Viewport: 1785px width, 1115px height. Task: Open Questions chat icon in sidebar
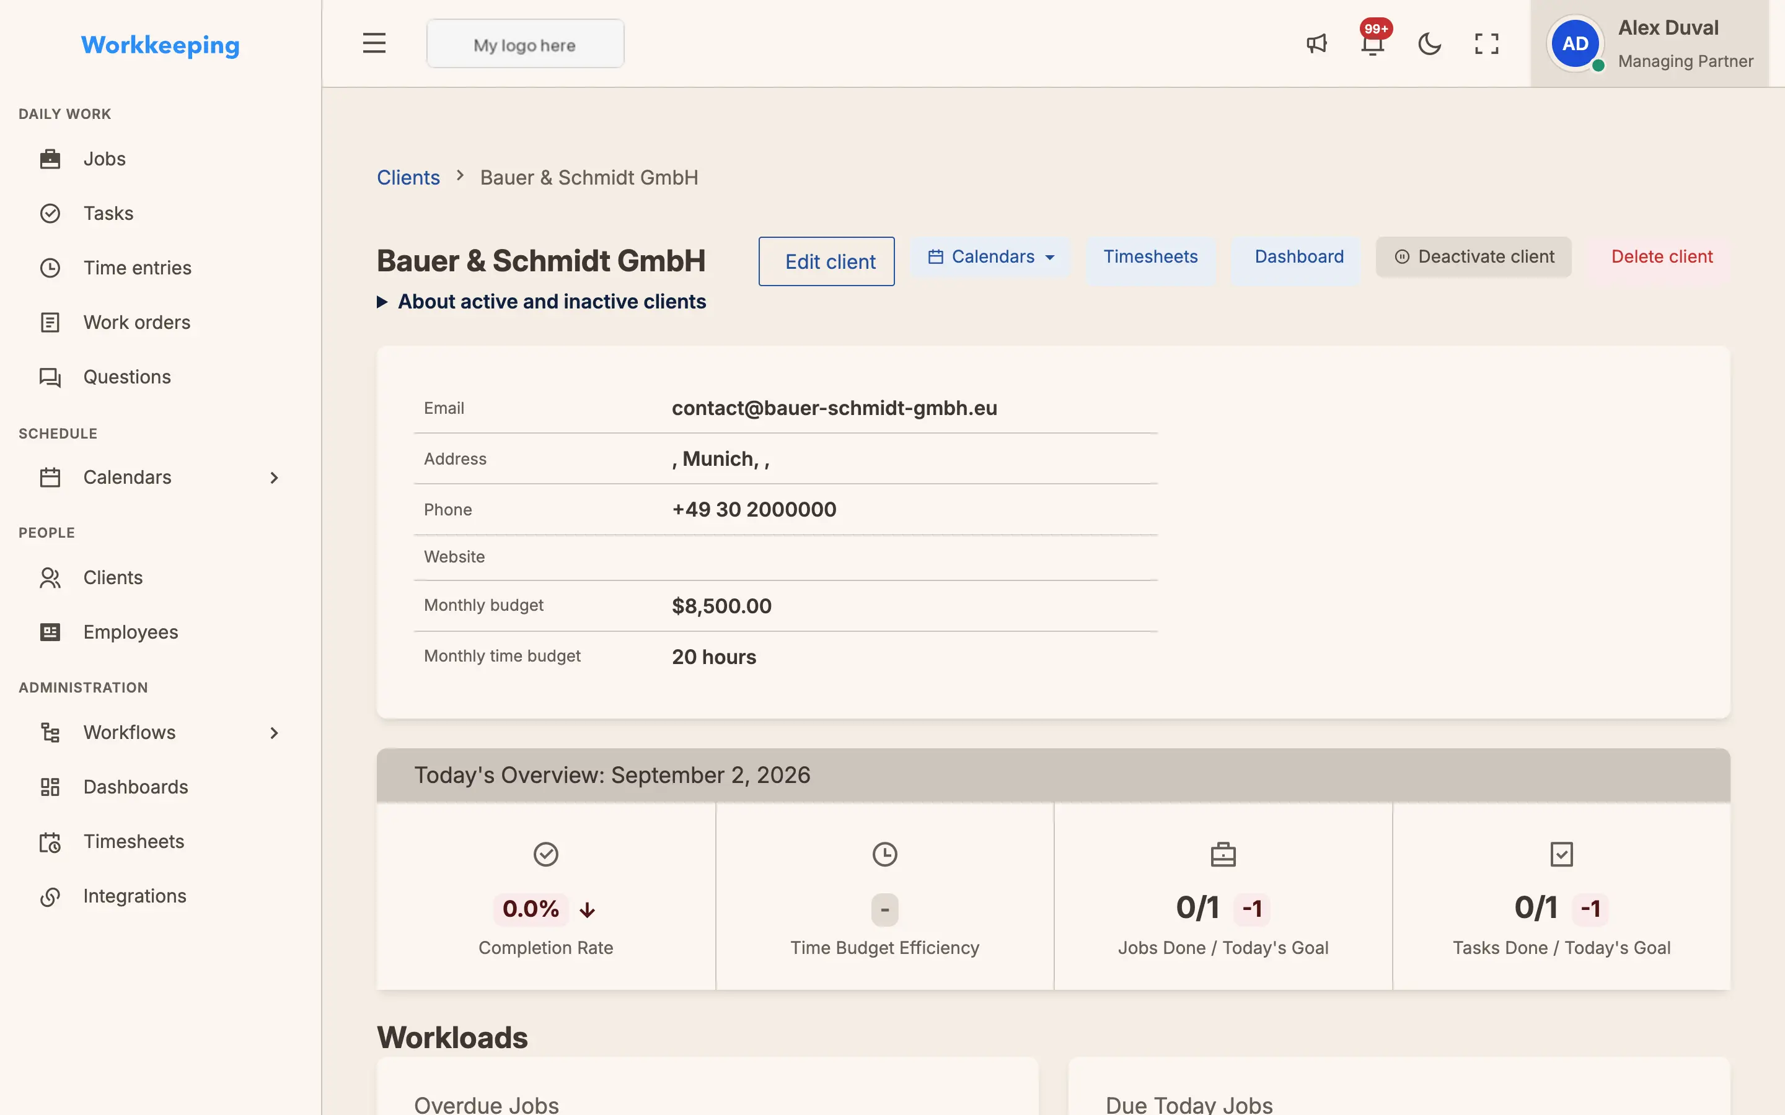[50, 377]
